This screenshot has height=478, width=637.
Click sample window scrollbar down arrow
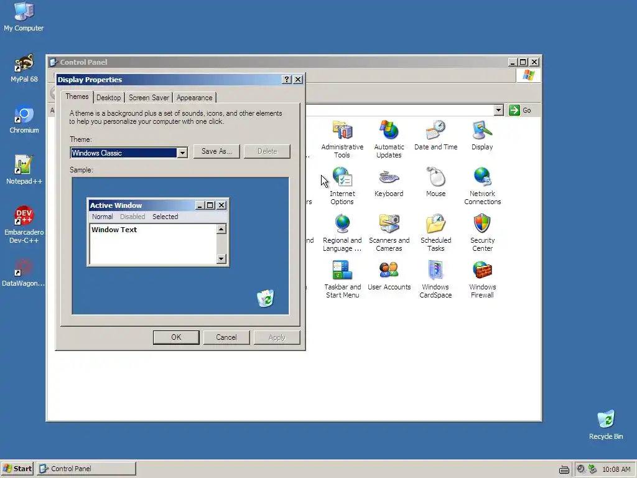(221, 258)
